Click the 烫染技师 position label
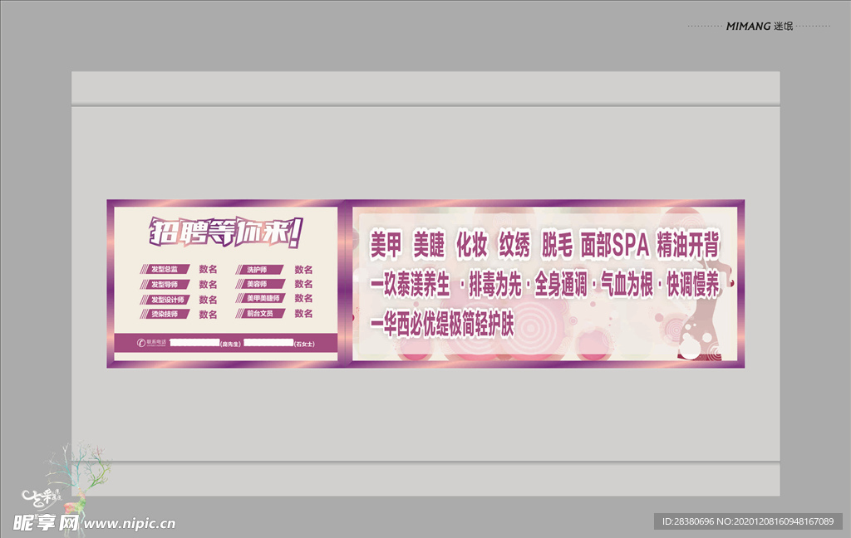The height and width of the screenshot is (538, 851). point(165,313)
